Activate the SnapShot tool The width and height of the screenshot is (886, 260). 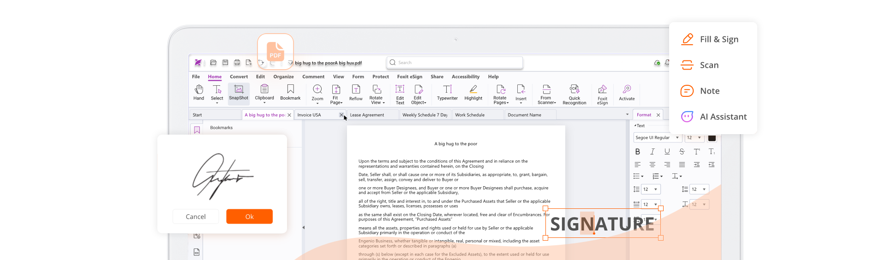[239, 92]
